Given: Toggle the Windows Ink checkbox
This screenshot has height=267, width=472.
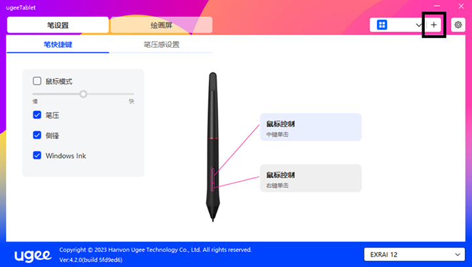Looking at the screenshot, I should [x=37, y=155].
